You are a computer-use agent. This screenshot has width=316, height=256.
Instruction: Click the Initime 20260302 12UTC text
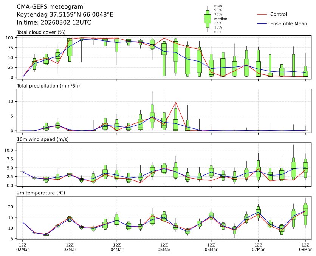click(x=54, y=22)
